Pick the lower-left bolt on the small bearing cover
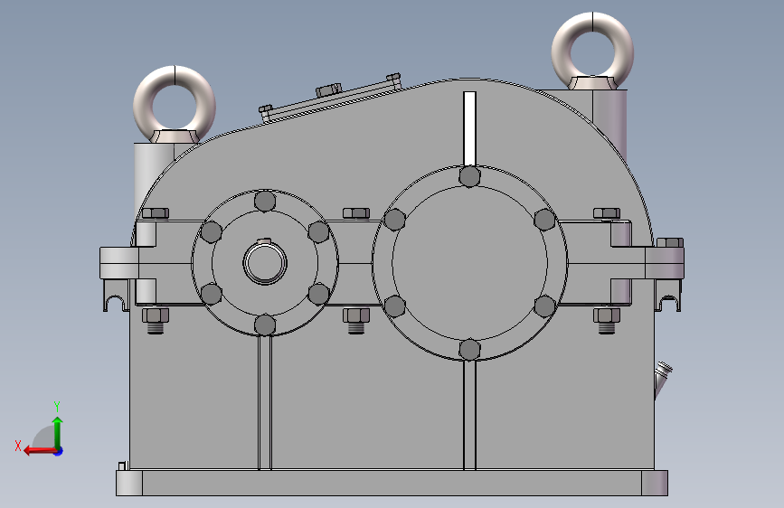The height and width of the screenshot is (508, 784). [211, 294]
